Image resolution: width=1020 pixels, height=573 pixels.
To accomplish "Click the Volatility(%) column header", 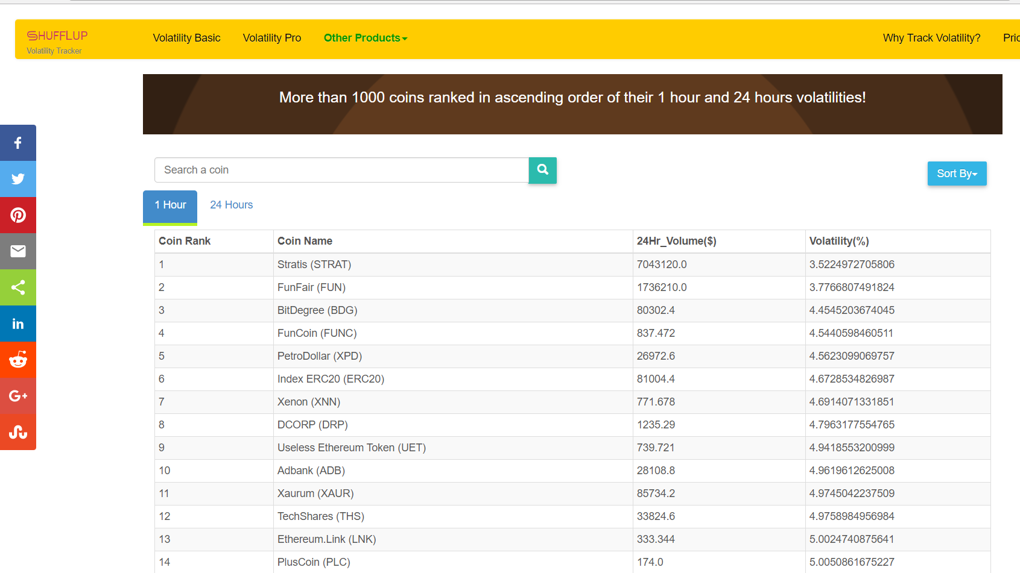I will tap(839, 241).
